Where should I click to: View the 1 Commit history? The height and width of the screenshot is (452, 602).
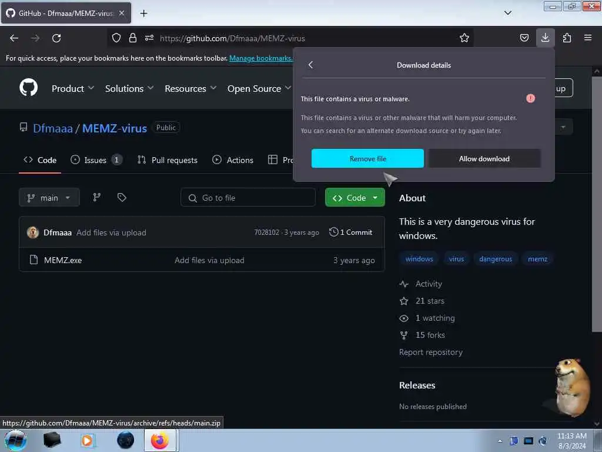(x=351, y=232)
